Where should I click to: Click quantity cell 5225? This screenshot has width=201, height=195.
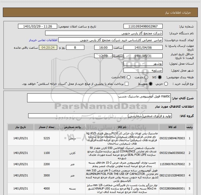point(47,138)
